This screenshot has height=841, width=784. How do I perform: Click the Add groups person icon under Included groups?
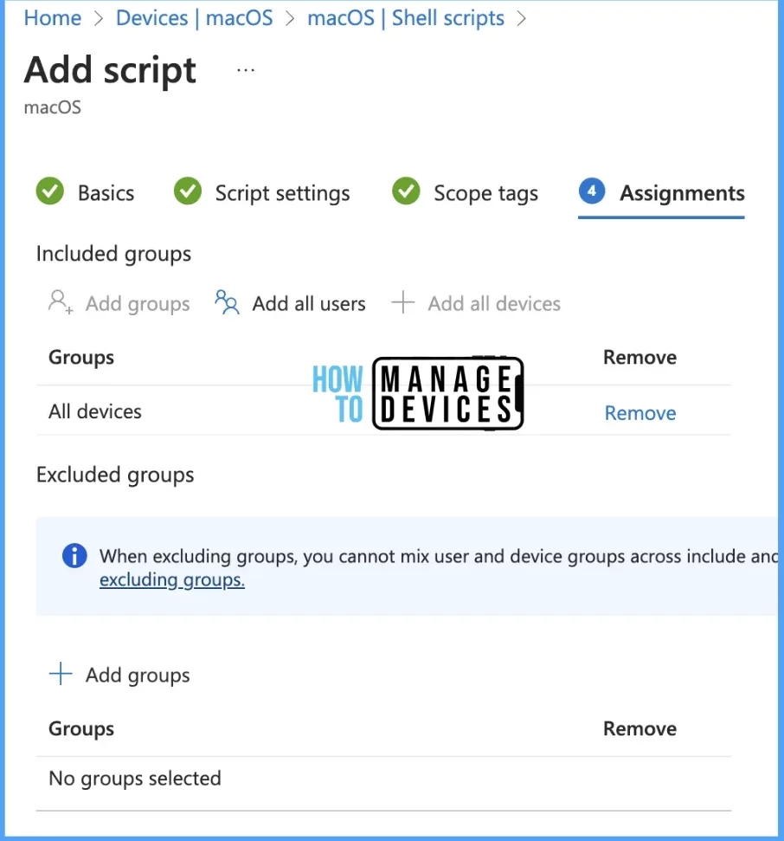[x=59, y=303]
